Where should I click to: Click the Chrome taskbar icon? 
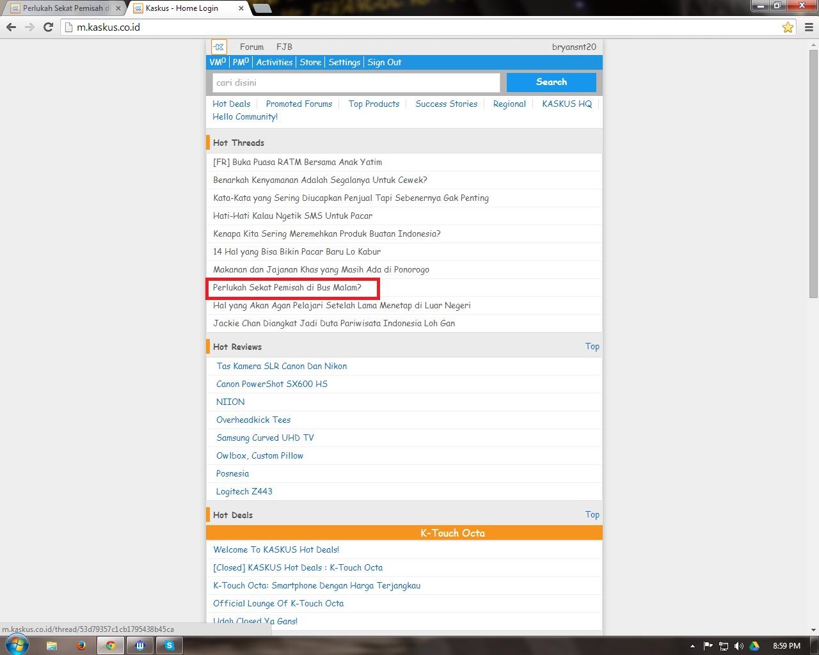click(x=111, y=645)
